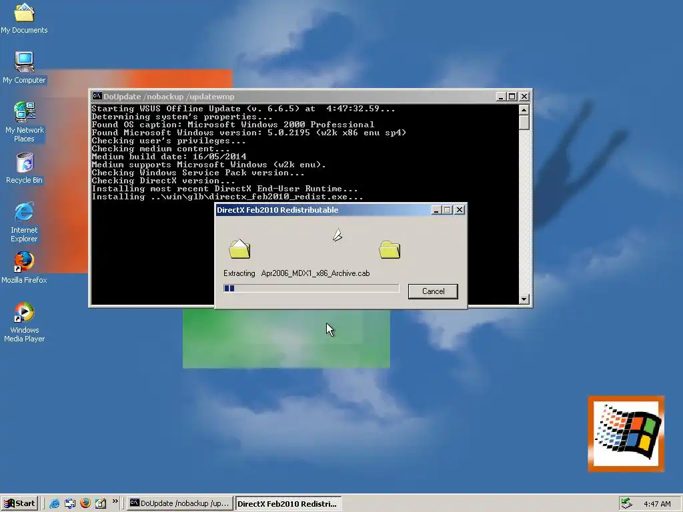Open the DoUpdate console system menu icon
The image size is (683, 512).
[x=97, y=96]
